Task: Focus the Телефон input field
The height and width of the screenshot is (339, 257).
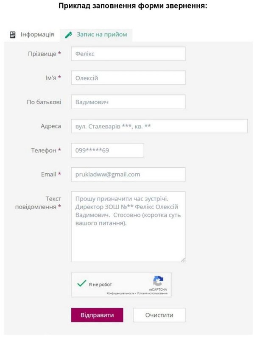Action: click(107, 150)
